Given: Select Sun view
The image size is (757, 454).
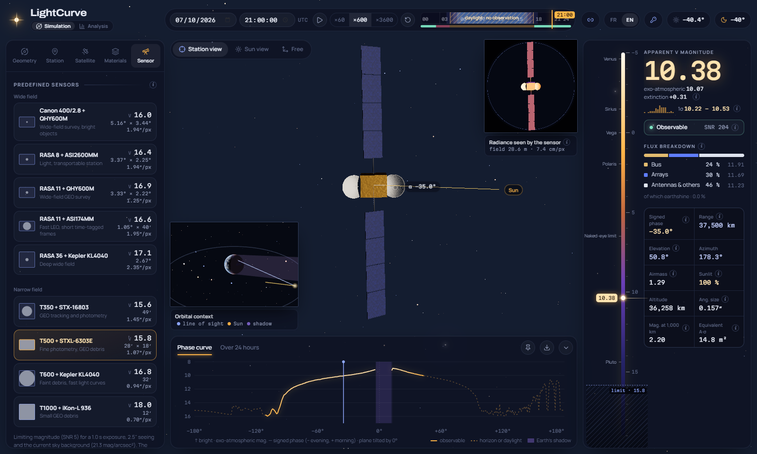Looking at the screenshot, I should pyautogui.click(x=252, y=49).
